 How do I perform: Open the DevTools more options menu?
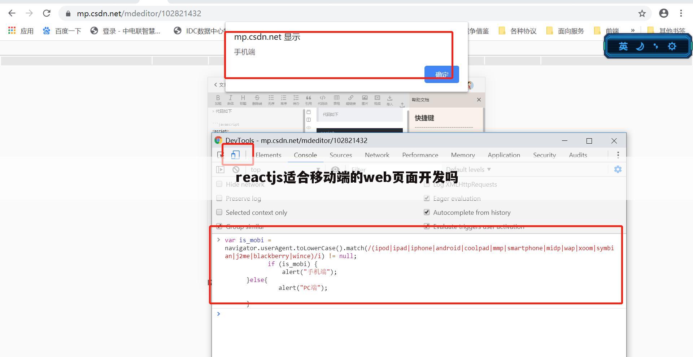(x=618, y=154)
